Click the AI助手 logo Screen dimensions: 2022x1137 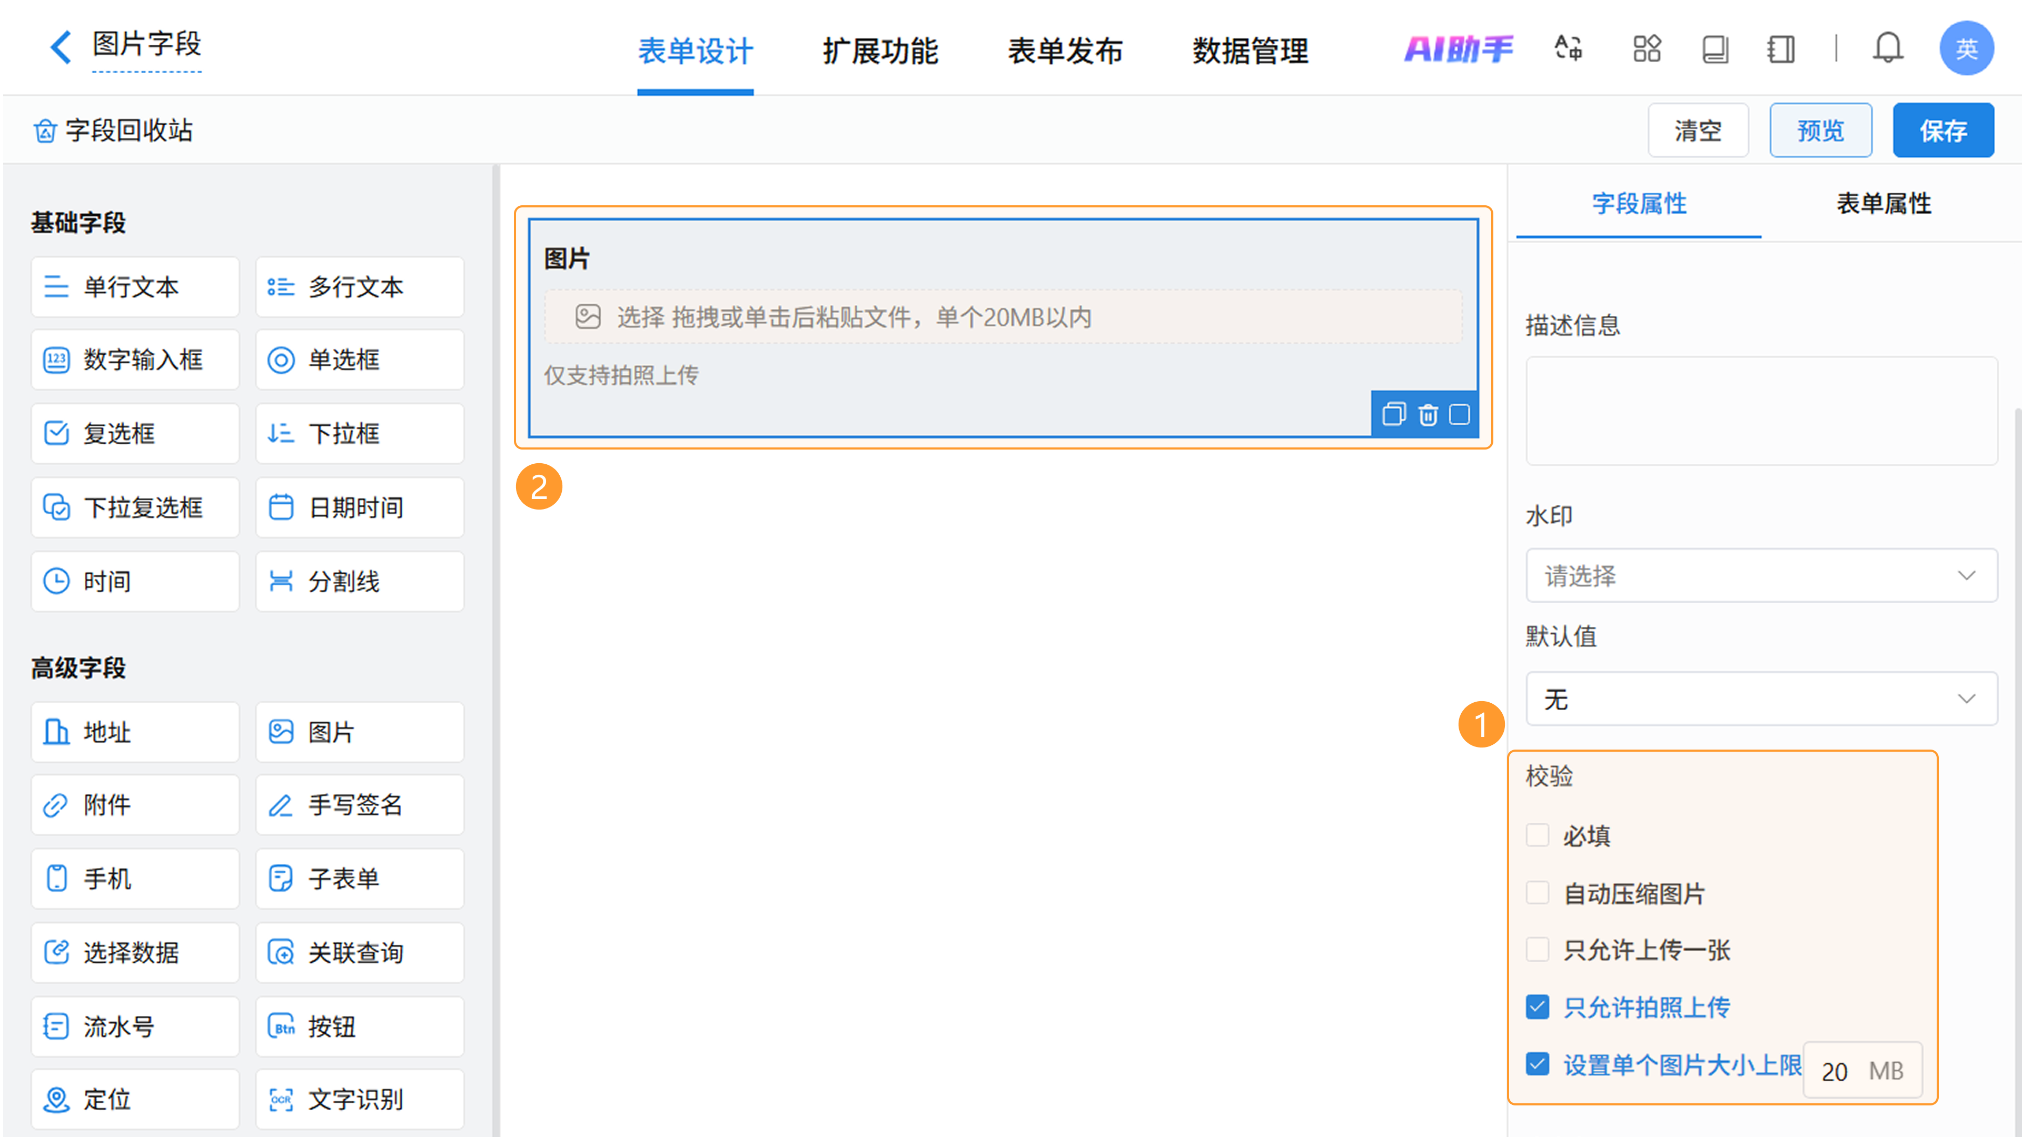click(1459, 48)
